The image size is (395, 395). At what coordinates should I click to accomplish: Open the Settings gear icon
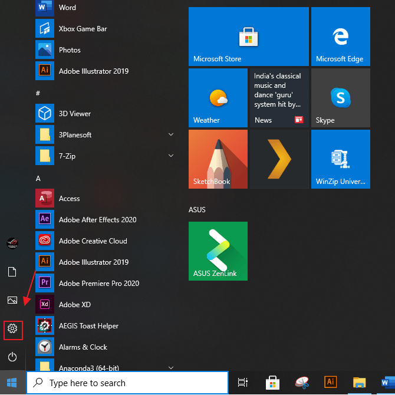pyautogui.click(x=12, y=328)
